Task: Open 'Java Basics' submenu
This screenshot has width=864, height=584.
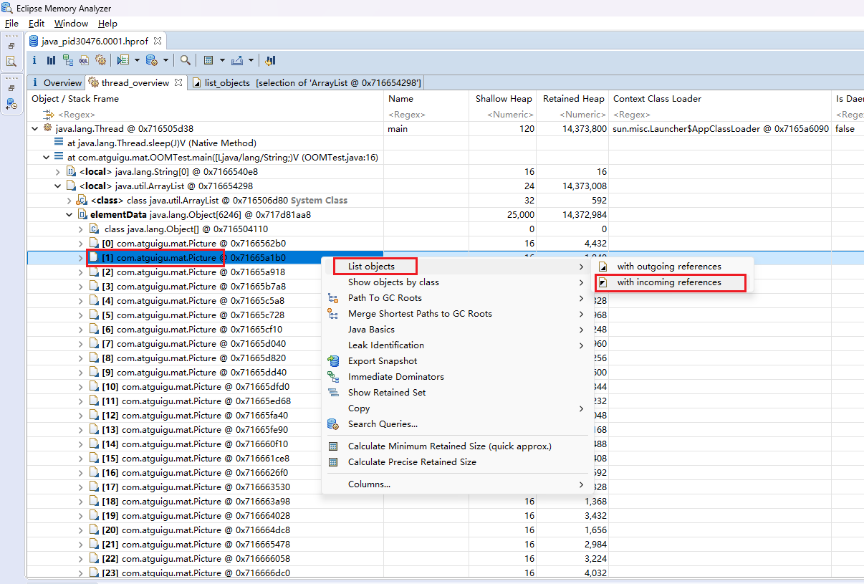Action: (456, 330)
